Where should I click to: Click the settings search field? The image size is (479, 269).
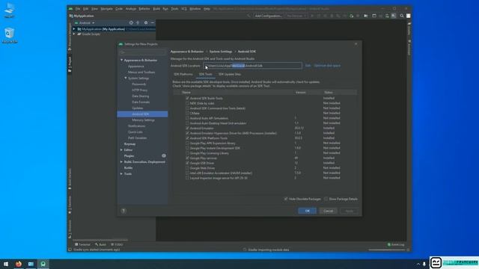point(142,52)
